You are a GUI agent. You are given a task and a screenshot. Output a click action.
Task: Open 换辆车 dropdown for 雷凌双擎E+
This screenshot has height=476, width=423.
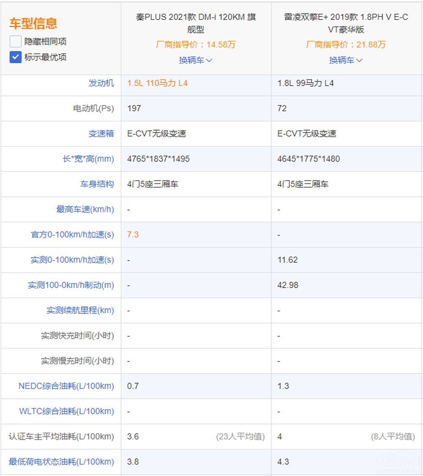pos(346,60)
